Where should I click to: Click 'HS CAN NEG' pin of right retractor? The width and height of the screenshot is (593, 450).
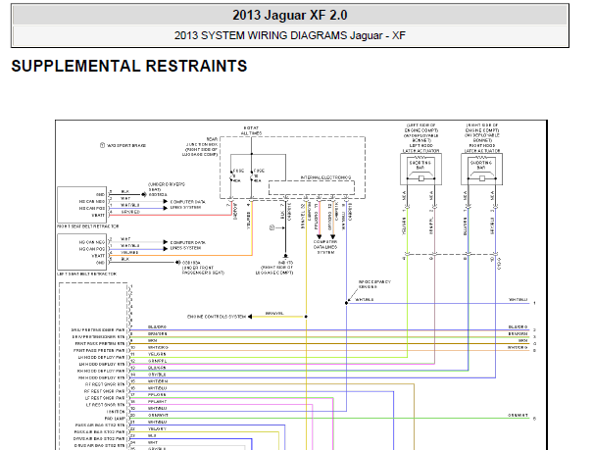click(x=92, y=202)
